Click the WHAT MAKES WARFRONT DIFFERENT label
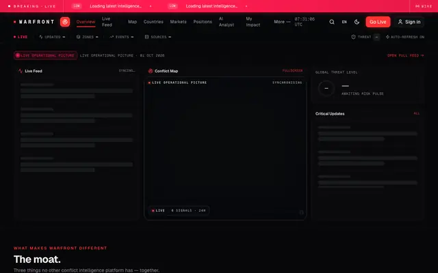 pyautogui.click(x=60, y=248)
